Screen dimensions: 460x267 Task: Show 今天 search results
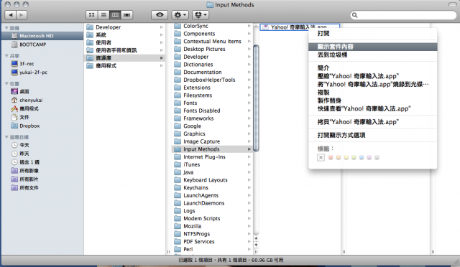[42, 145]
